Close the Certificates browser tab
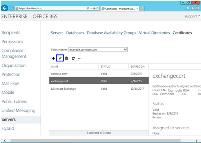The height and width of the screenshot is (143, 201). pyautogui.click(x=137, y=9)
